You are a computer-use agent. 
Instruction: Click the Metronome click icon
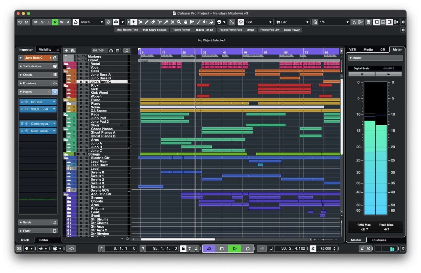[362, 249]
